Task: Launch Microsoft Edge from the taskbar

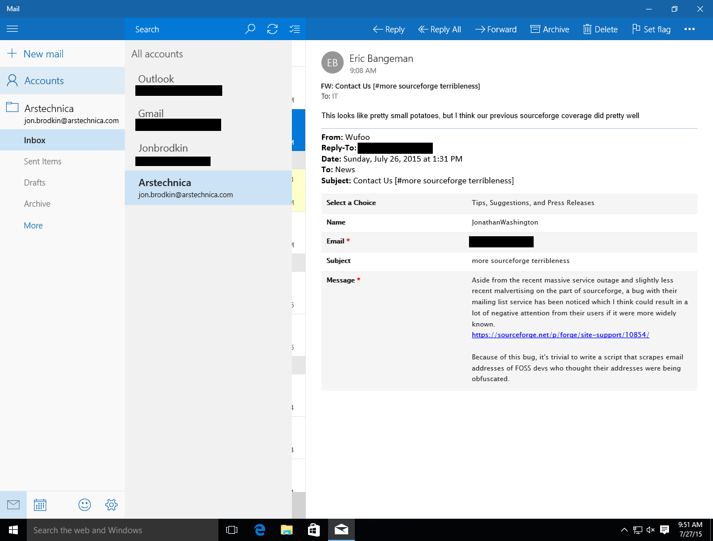Action: [x=260, y=530]
